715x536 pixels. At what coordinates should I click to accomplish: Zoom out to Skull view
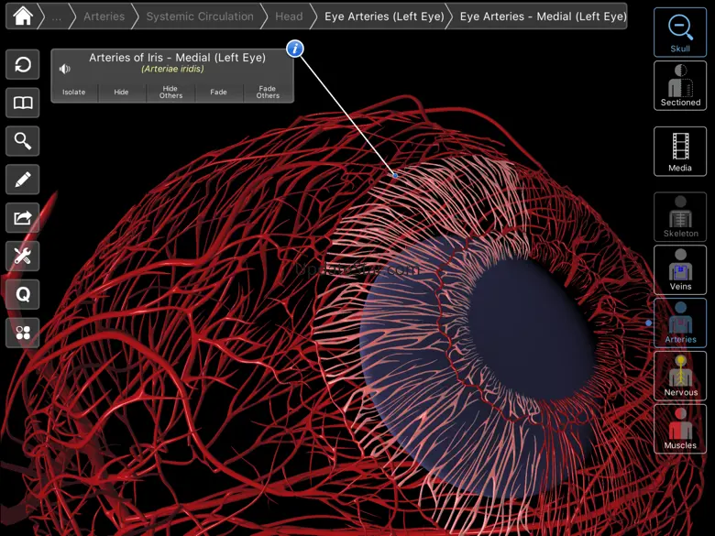680,32
